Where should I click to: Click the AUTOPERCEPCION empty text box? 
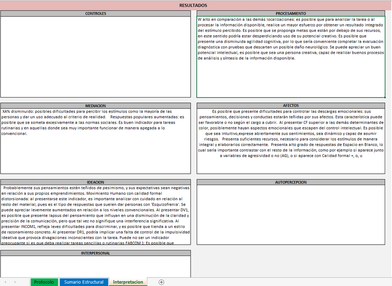(x=291, y=214)
